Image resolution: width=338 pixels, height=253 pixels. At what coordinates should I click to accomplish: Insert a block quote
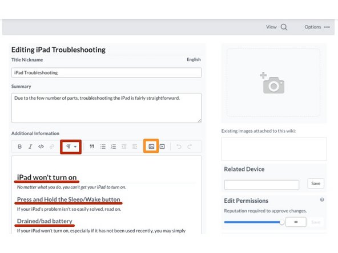coord(92,146)
